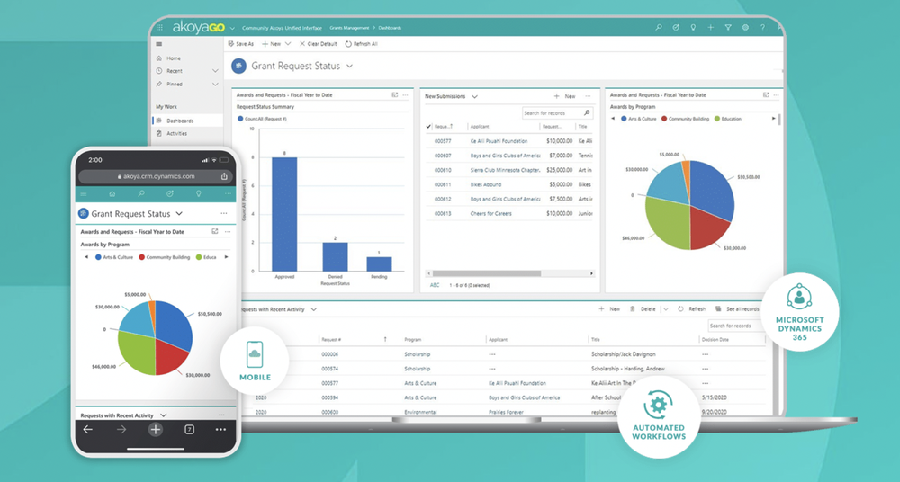This screenshot has width=900, height=482.
Task: Toggle the select-all checkmark in New Submissions
Action: 428,126
